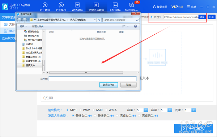
Task: Click the output path text field
Action: point(181,17)
